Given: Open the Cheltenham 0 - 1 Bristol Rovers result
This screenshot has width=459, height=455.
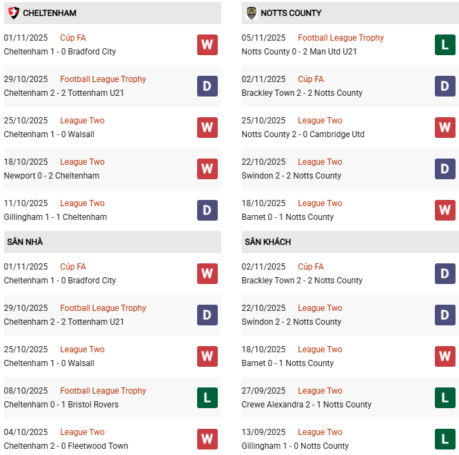Looking at the screenshot, I should (61, 405).
